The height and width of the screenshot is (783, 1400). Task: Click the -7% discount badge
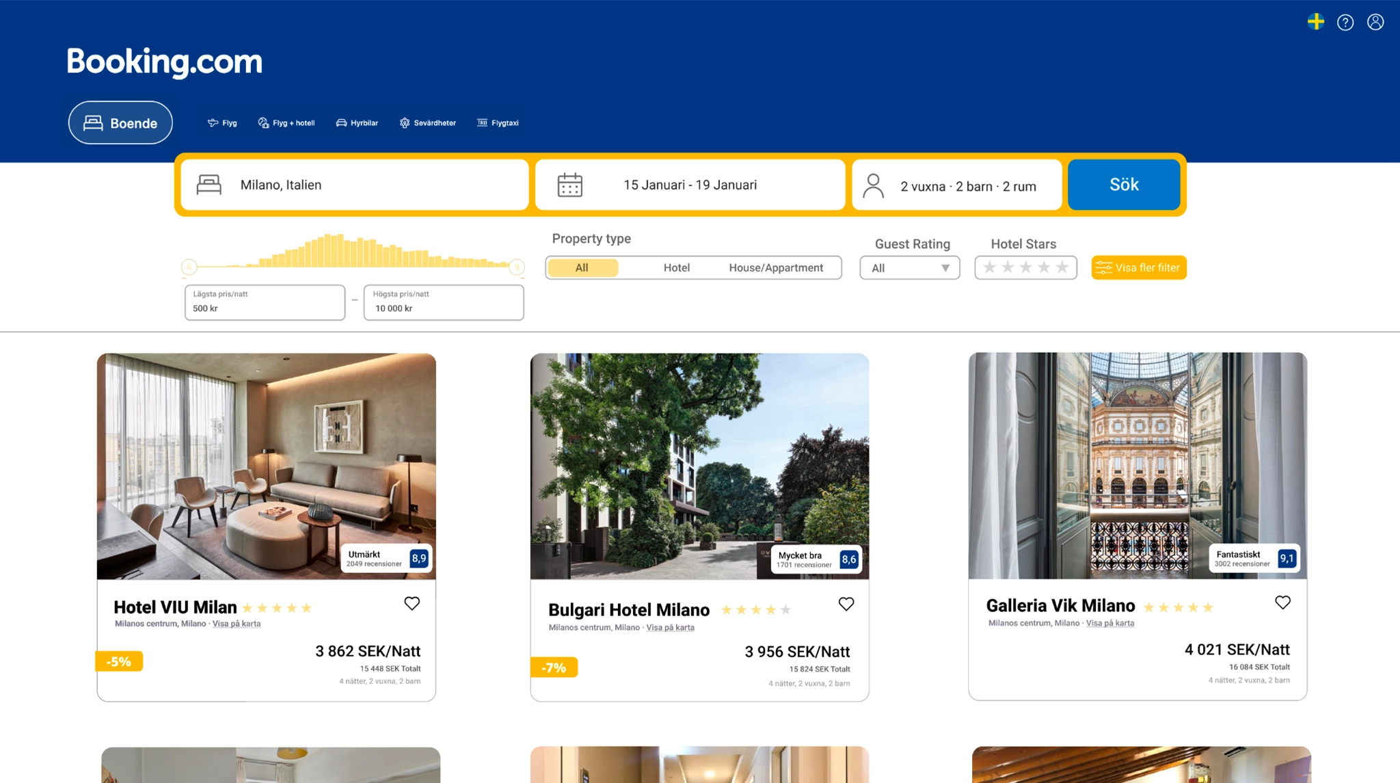[554, 667]
